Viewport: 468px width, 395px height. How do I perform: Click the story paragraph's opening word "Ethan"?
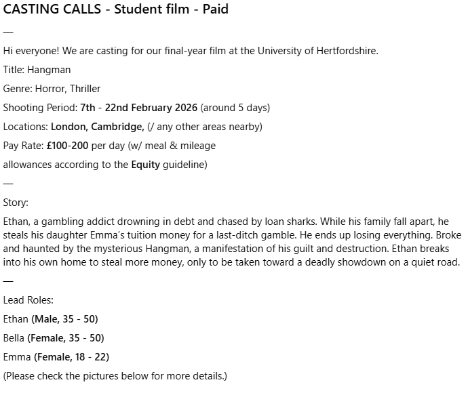[16, 222]
